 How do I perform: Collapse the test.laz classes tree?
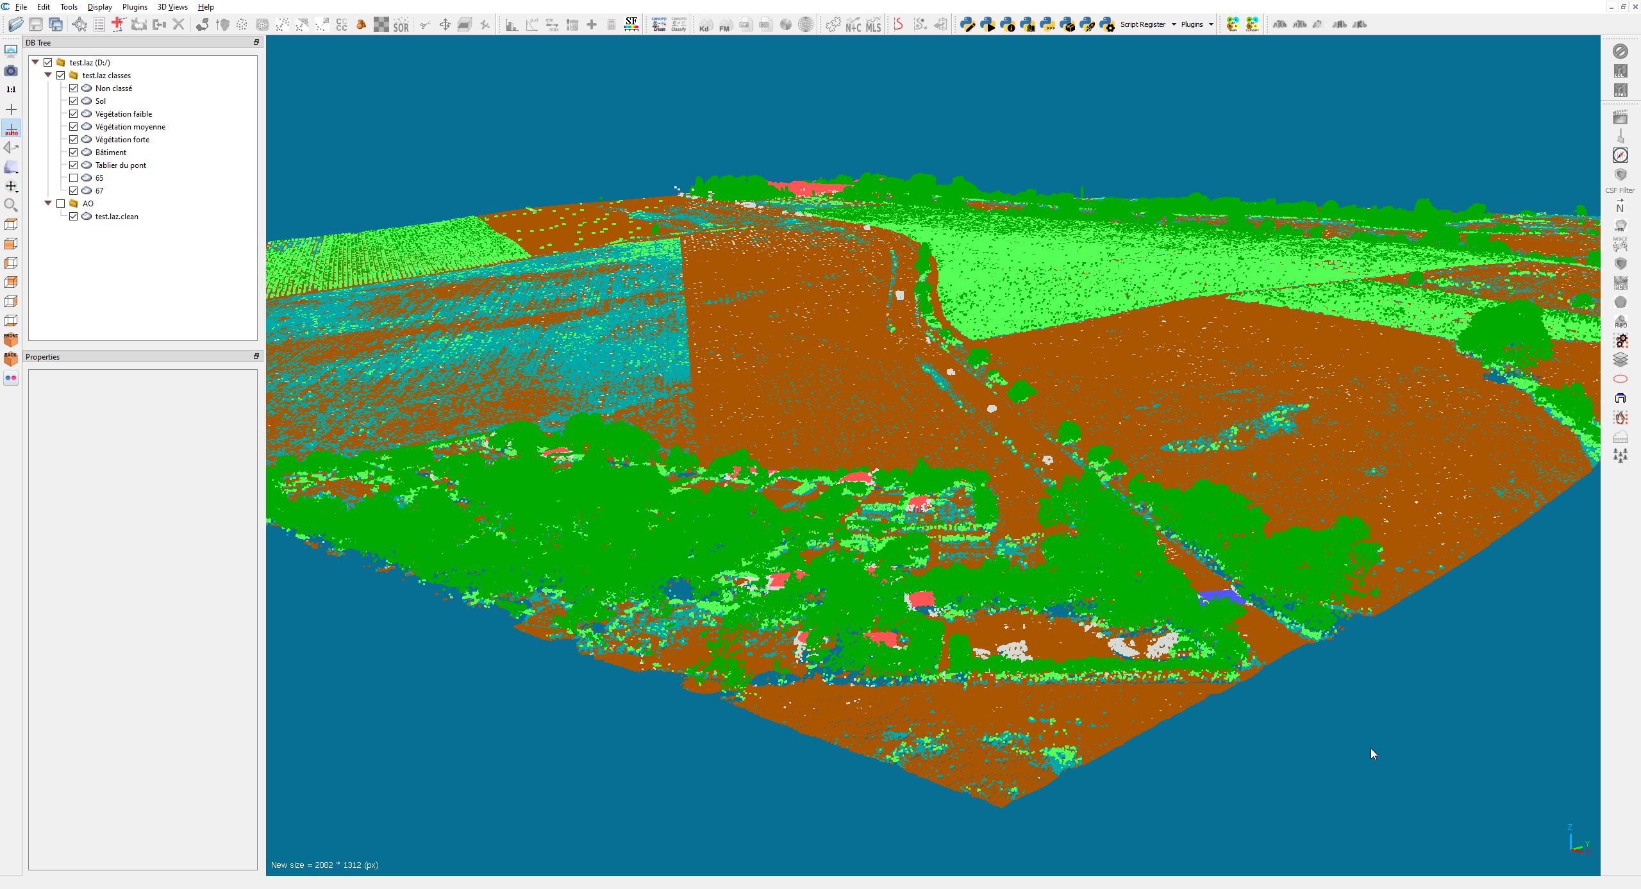48,75
